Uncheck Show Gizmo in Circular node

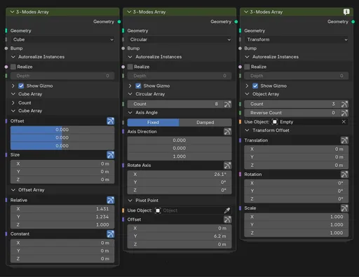[x=138, y=86]
